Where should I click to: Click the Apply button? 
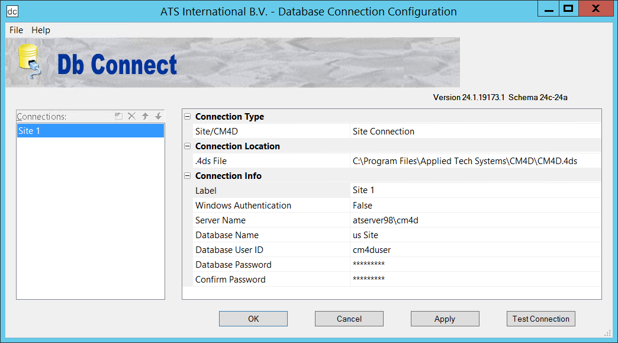click(x=445, y=319)
